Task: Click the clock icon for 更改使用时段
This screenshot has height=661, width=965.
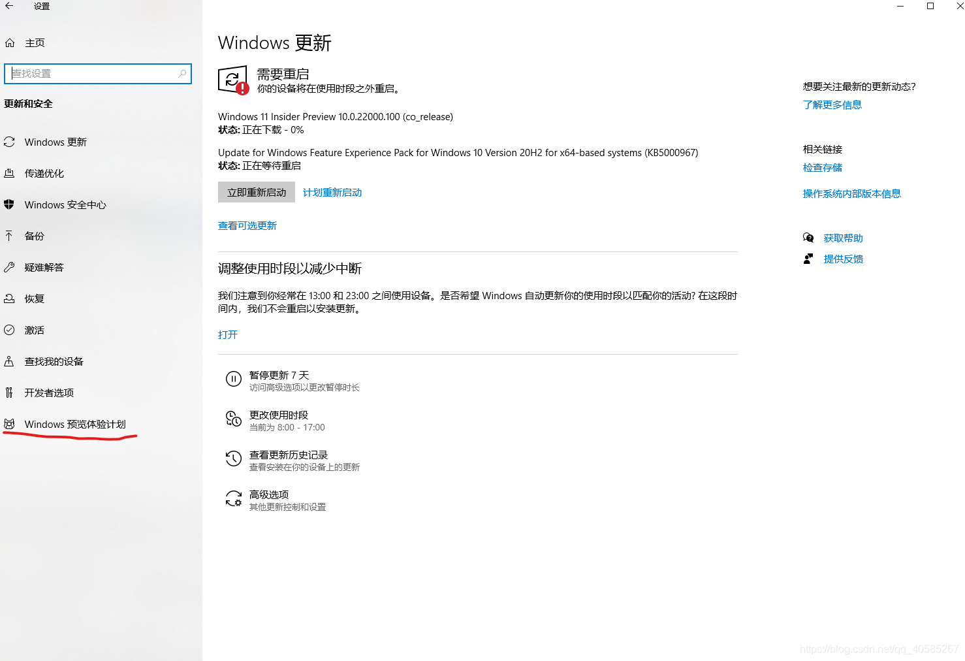Action: click(234, 419)
